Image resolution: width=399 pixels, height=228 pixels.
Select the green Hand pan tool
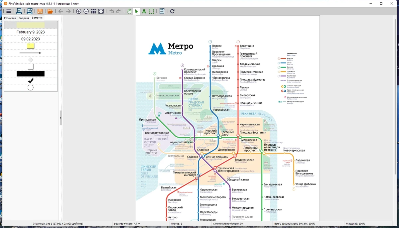click(129, 11)
